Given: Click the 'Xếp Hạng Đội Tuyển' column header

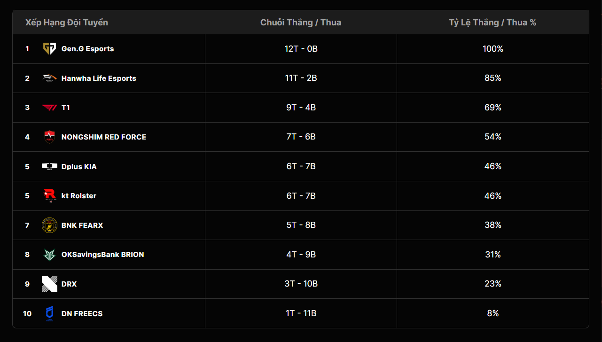Looking at the screenshot, I should click(67, 23).
